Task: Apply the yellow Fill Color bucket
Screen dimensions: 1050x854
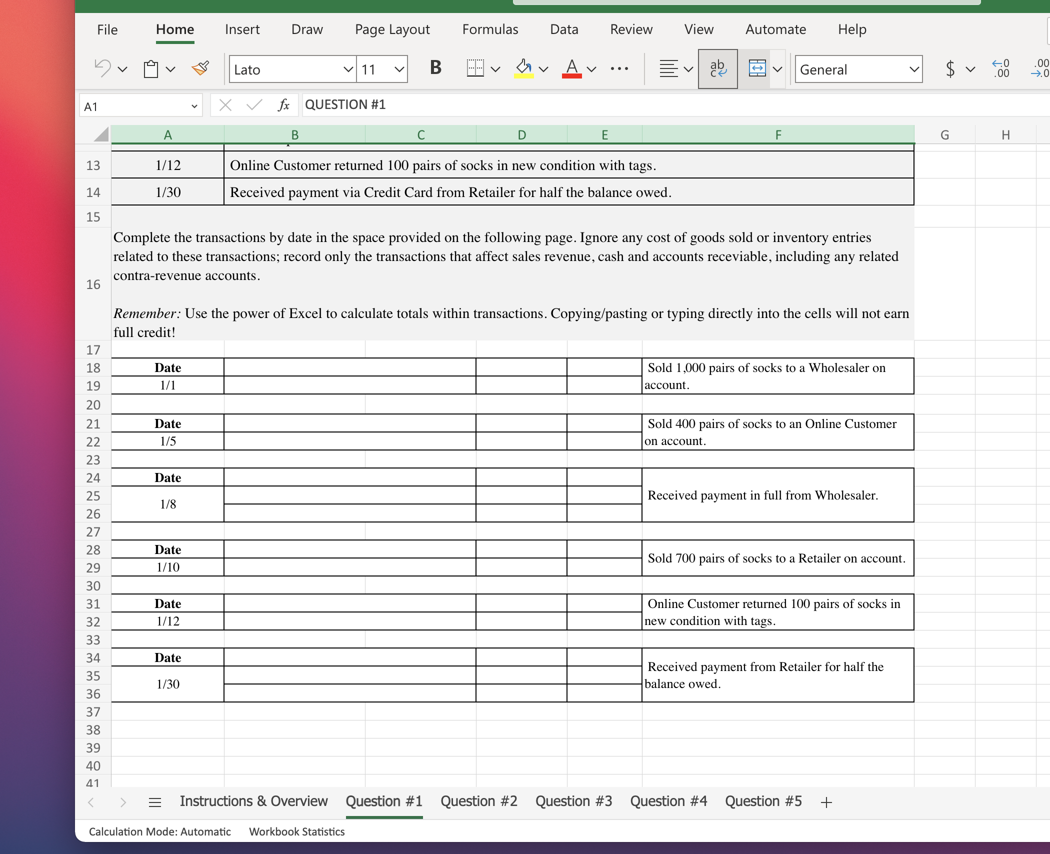Action: tap(523, 68)
